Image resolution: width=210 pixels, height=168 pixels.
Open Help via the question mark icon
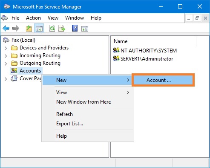(75, 28)
